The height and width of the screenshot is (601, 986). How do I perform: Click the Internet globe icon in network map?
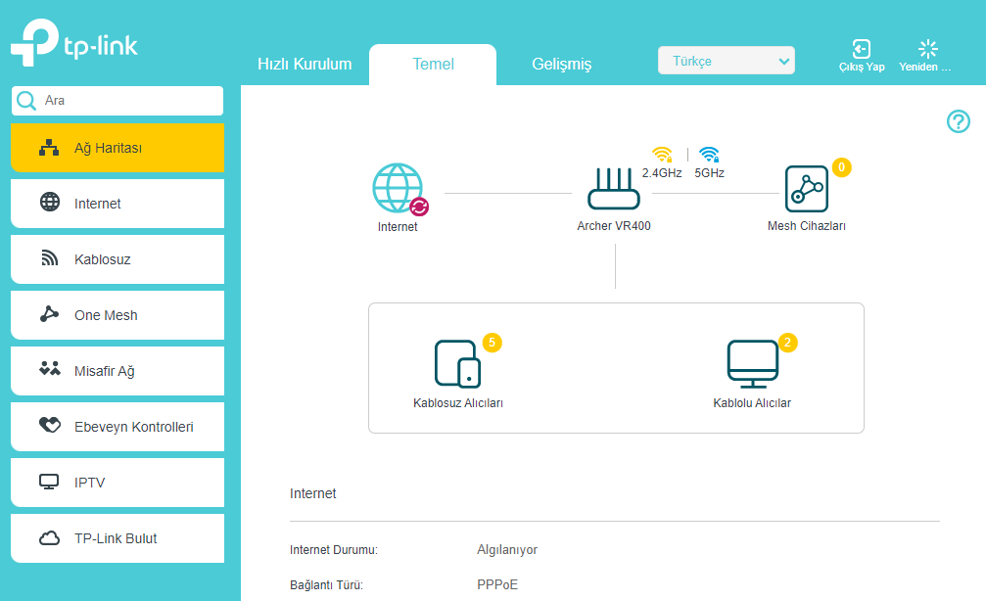(x=398, y=188)
